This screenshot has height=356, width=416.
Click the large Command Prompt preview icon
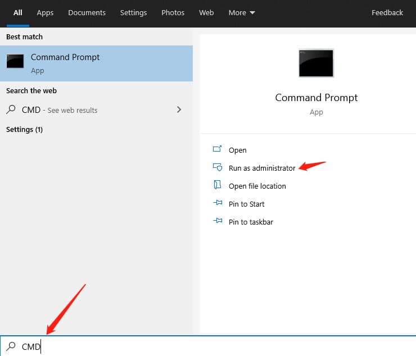coord(316,63)
